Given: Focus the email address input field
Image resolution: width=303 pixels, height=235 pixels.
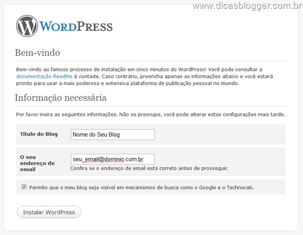Looking at the screenshot, I should pos(113,159).
